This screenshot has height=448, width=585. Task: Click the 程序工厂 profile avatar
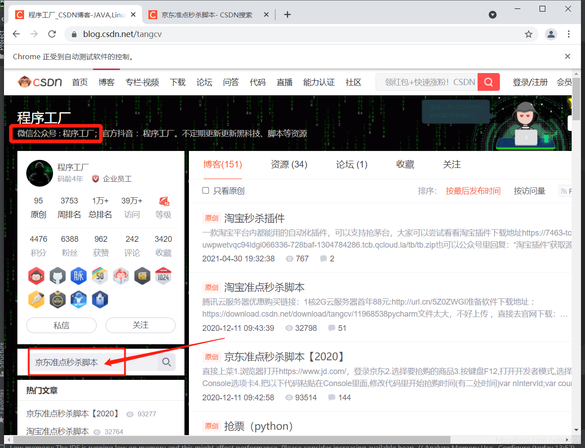coord(40,173)
